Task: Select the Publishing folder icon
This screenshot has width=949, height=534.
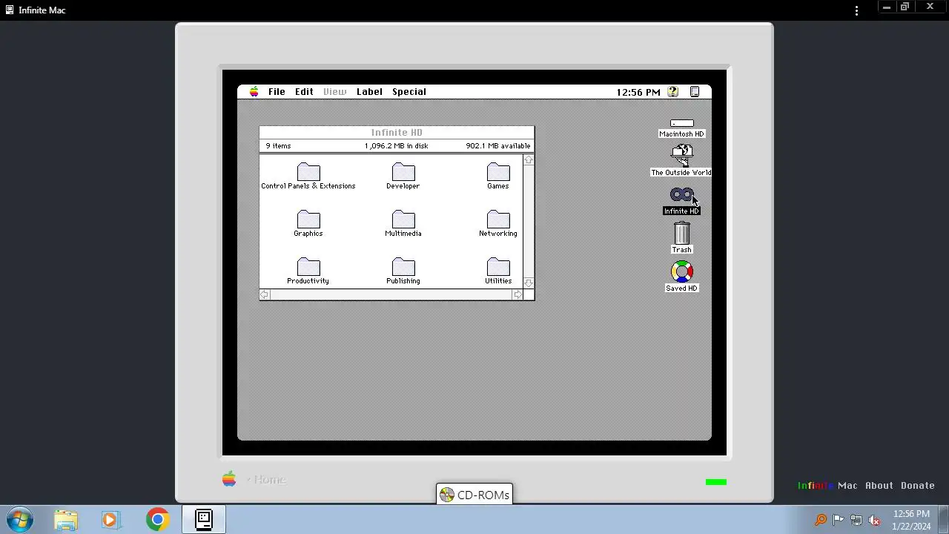Action: pos(403,267)
